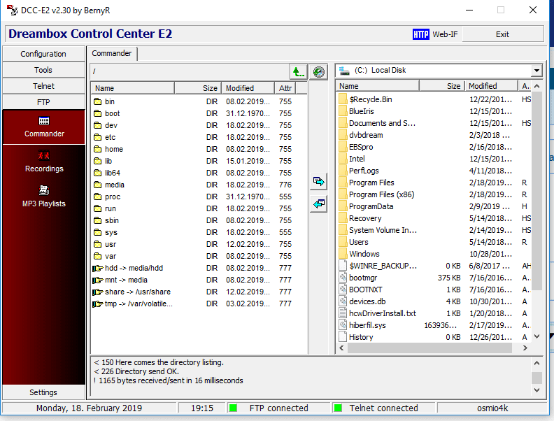
Task: Click local list horizontal scrollbar left arrow
Action: coord(341,348)
